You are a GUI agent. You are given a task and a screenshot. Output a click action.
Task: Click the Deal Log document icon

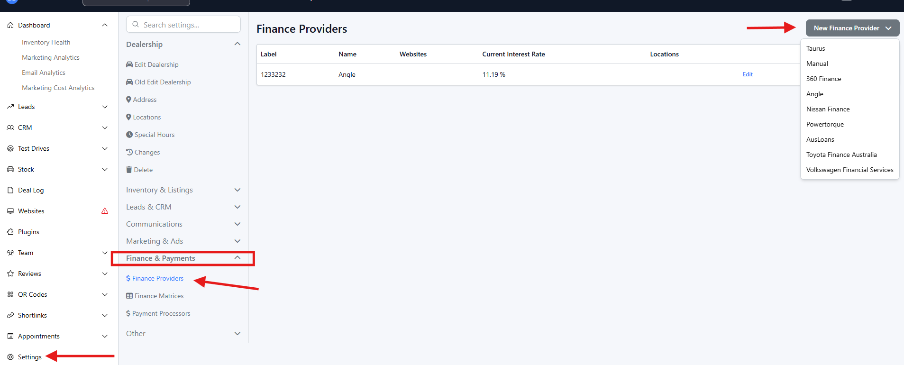tap(10, 190)
